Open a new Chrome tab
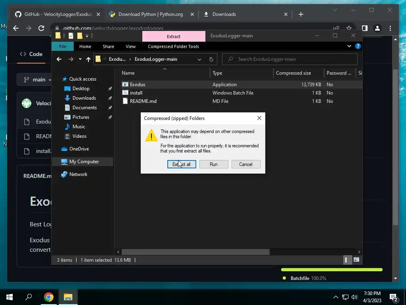406x305 pixels. (301, 14)
